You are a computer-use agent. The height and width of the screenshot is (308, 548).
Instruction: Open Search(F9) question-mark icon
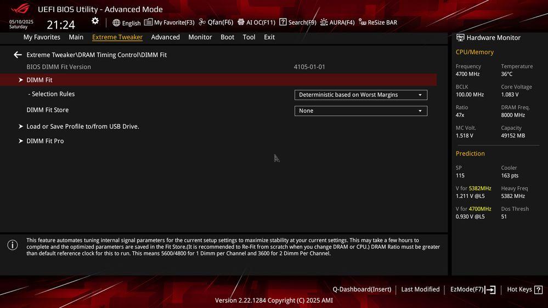click(283, 22)
